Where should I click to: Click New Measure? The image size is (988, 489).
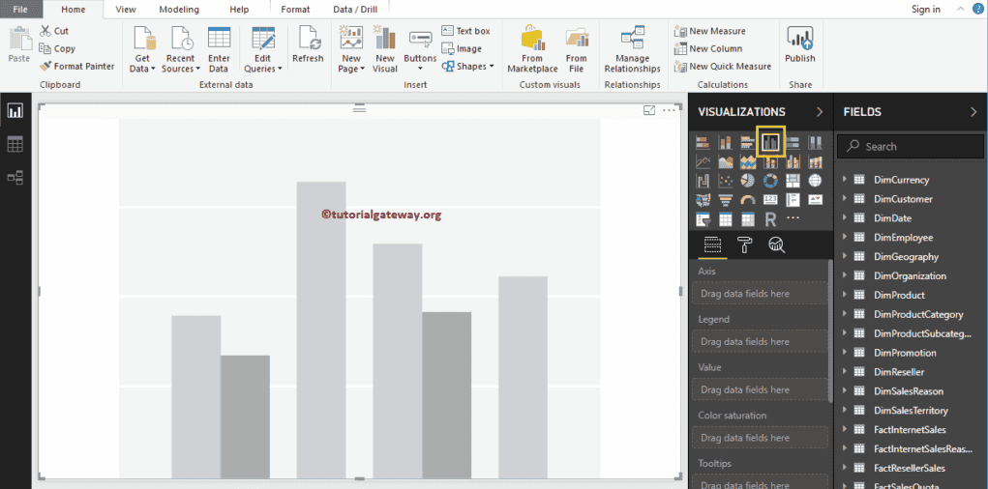click(x=709, y=31)
